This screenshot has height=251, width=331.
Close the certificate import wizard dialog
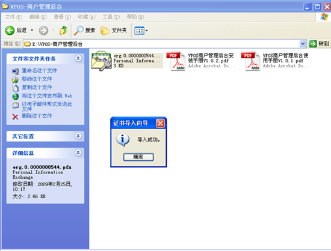tap(160, 123)
